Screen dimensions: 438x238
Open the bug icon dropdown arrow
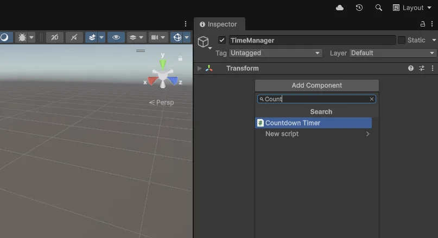click(x=31, y=37)
